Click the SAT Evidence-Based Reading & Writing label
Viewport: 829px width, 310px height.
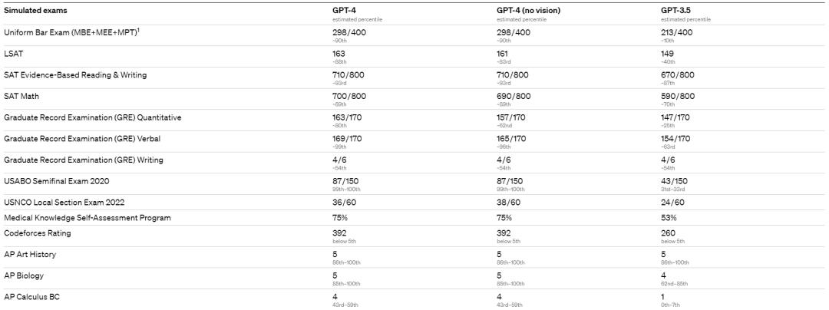coord(75,75)
